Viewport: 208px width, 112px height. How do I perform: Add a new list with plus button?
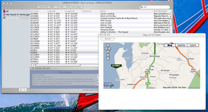coord(21,90)
